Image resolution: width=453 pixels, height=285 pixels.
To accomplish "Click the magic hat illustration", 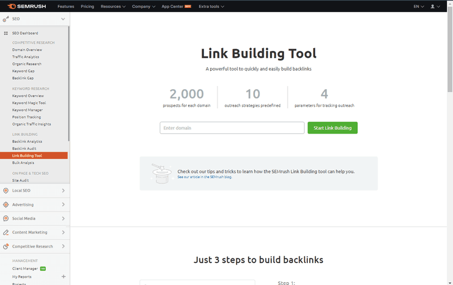I will 161,173.
